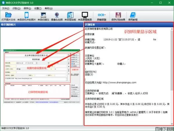
Task: Expand the OCR dropdown arrow
Action: click(x=105, y=15)
